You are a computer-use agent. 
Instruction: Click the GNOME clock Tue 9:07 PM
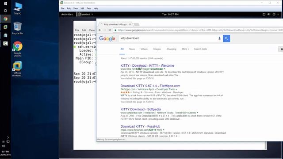(170, 14)
